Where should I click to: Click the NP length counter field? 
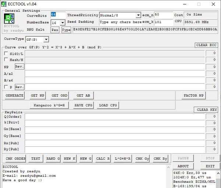(211, 67)
